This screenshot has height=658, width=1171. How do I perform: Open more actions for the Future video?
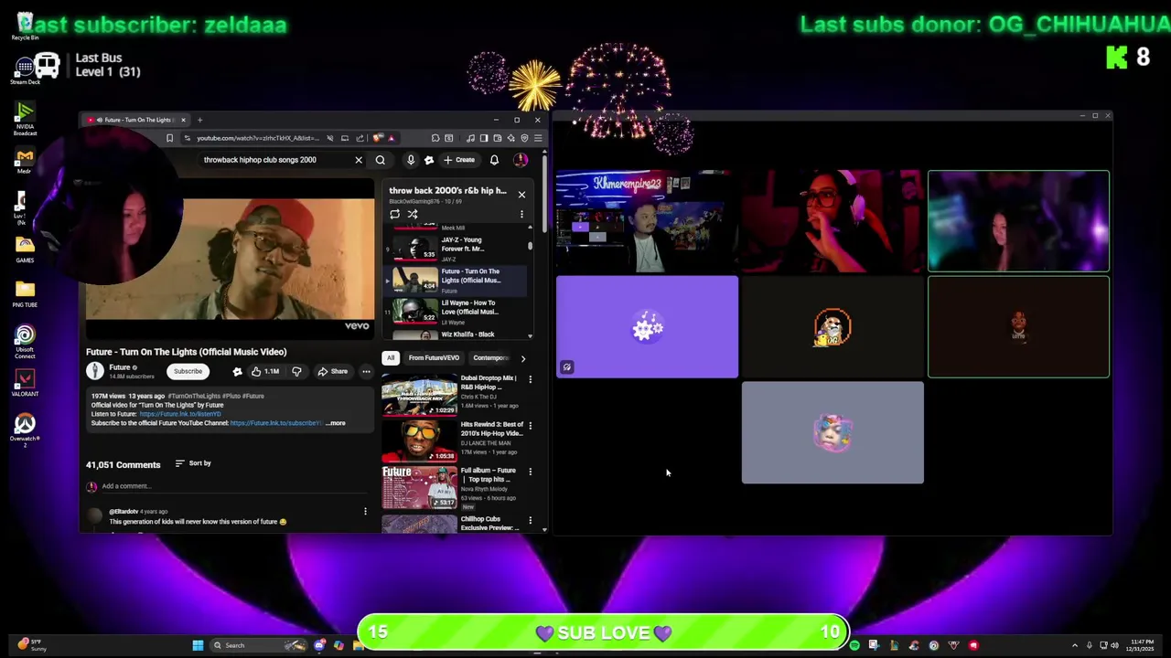(x=366, y=372)
